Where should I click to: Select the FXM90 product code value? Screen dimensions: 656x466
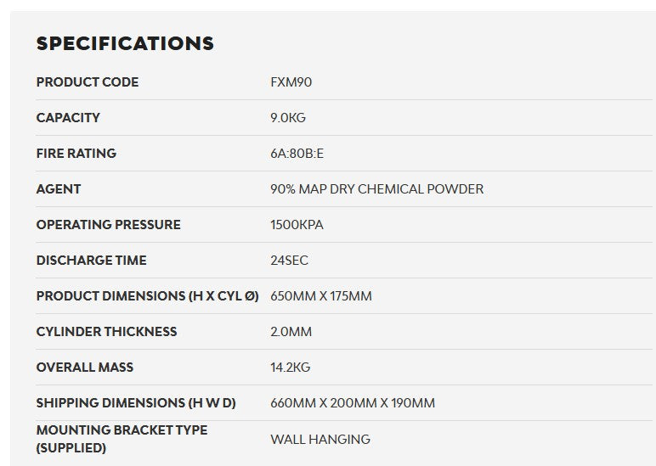(x=291, y=82)
